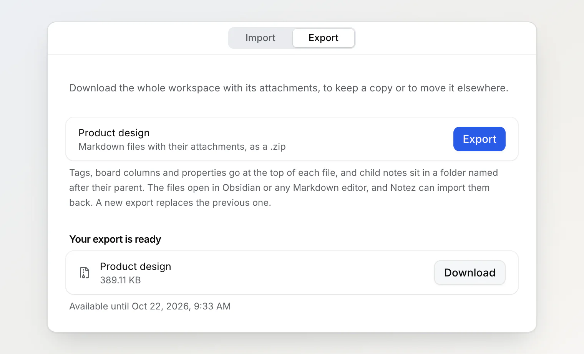The height and width of the screenshot is (354, 584).
Task: Switch to the Import tab
Action: point(260,38)
